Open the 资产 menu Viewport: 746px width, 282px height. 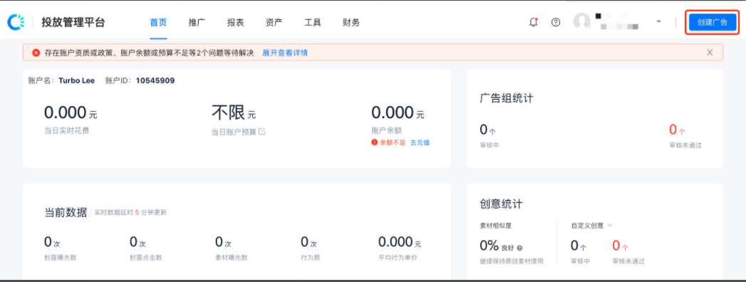(x=274, y=22)
